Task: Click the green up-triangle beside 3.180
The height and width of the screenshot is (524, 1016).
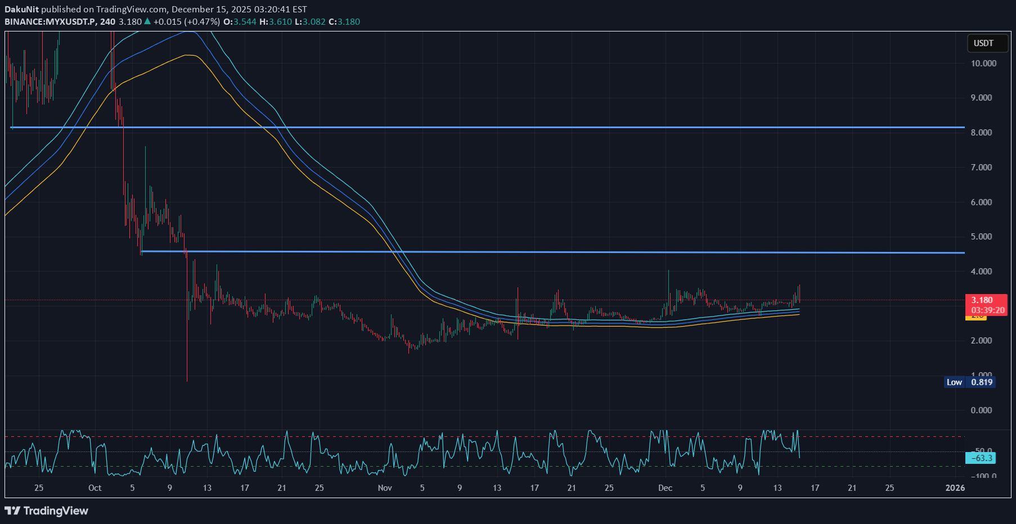Action: pyautogui.click(x=147, y=21)
